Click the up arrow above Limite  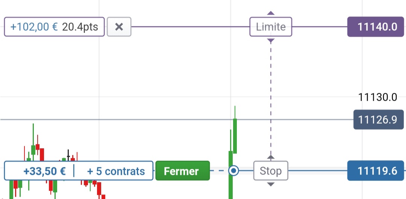click(271, 13)
